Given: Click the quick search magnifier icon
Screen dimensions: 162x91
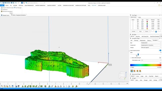Looking at the screenshot, I should [x=26, y=3].
